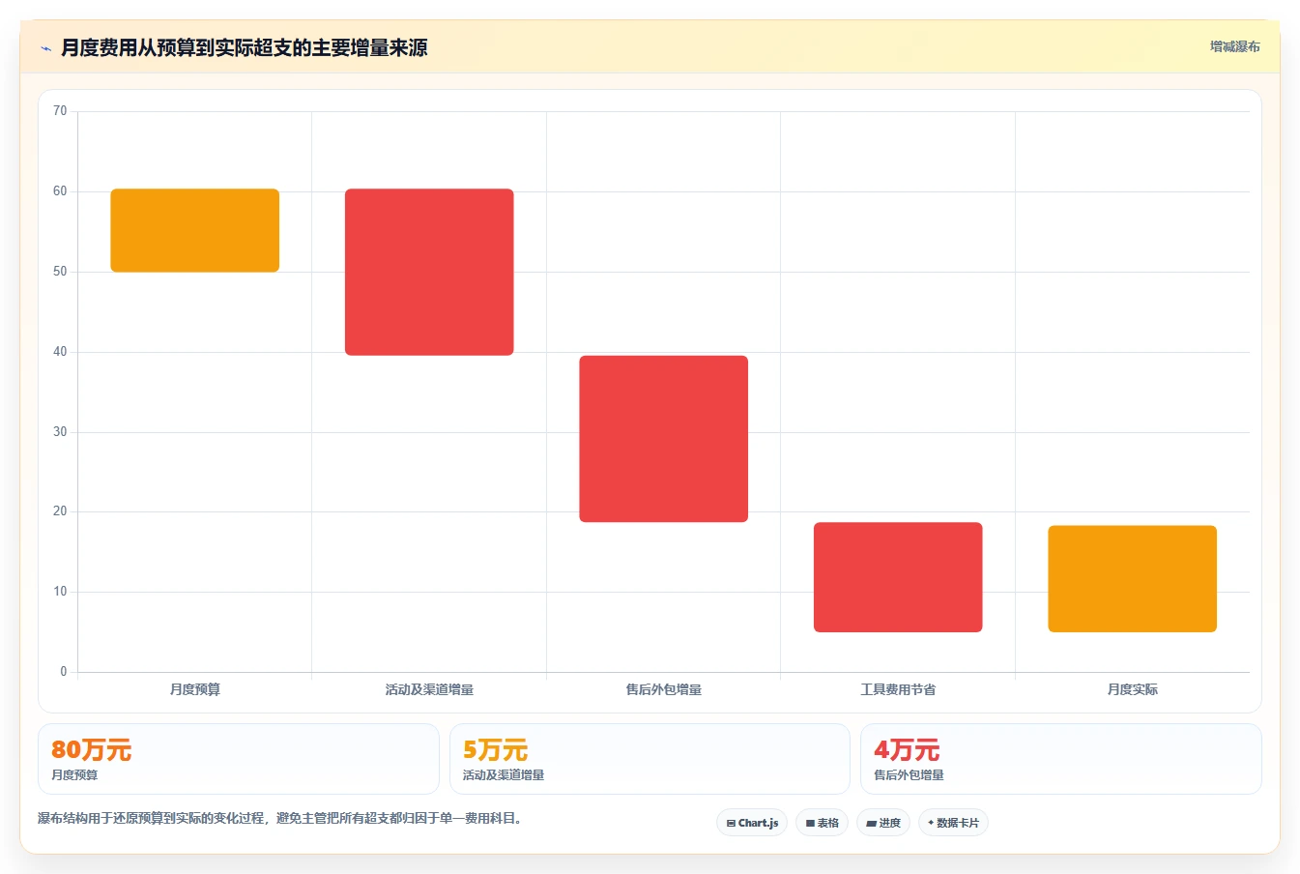This screenshot has width=1300, height=874.
Task: Select the Chart.js chip
Action: click(x=752, y=823)
